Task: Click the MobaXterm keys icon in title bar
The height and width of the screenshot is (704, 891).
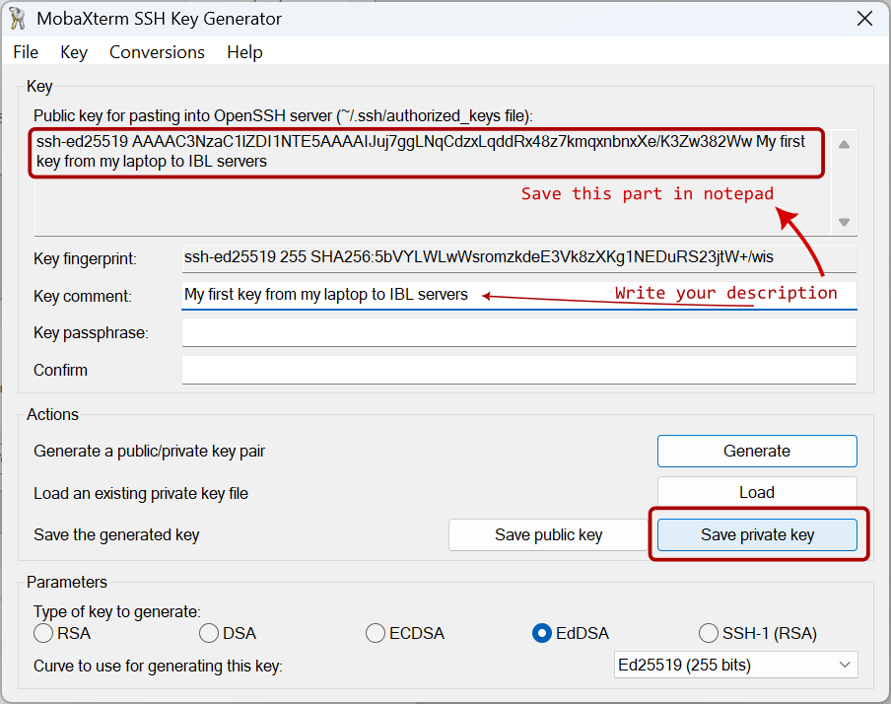Action: (17, 19)
